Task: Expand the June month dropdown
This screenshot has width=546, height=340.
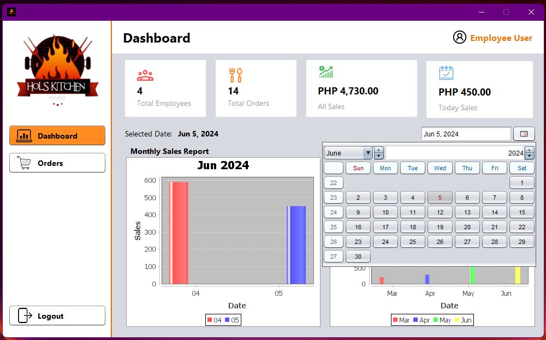Action: pyautogui.click(x=368, y=153)
